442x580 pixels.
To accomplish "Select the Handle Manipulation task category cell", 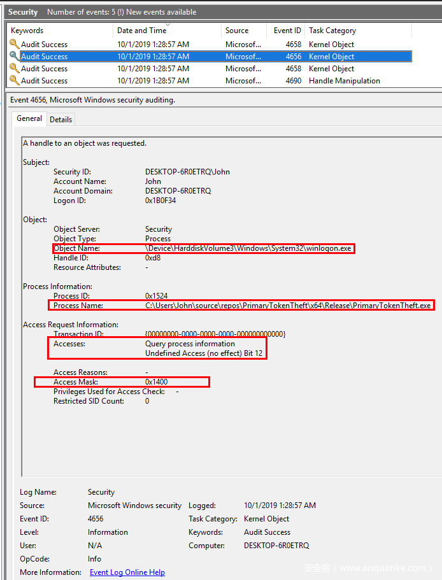I will (x=344, y=81).
